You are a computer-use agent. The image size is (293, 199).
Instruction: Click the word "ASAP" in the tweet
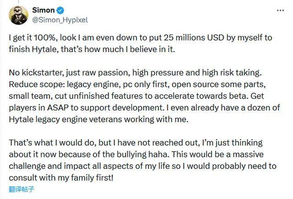(58, 108)
